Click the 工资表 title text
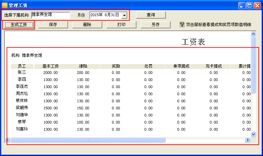The width and height of the screenshot is (263, 156). (x=193, y=42)
